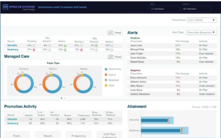Image resolution: width=221 pixels, height=138 pixels.
Task: Open the Trend button beside Managed Care
Action: click(115, 57)
